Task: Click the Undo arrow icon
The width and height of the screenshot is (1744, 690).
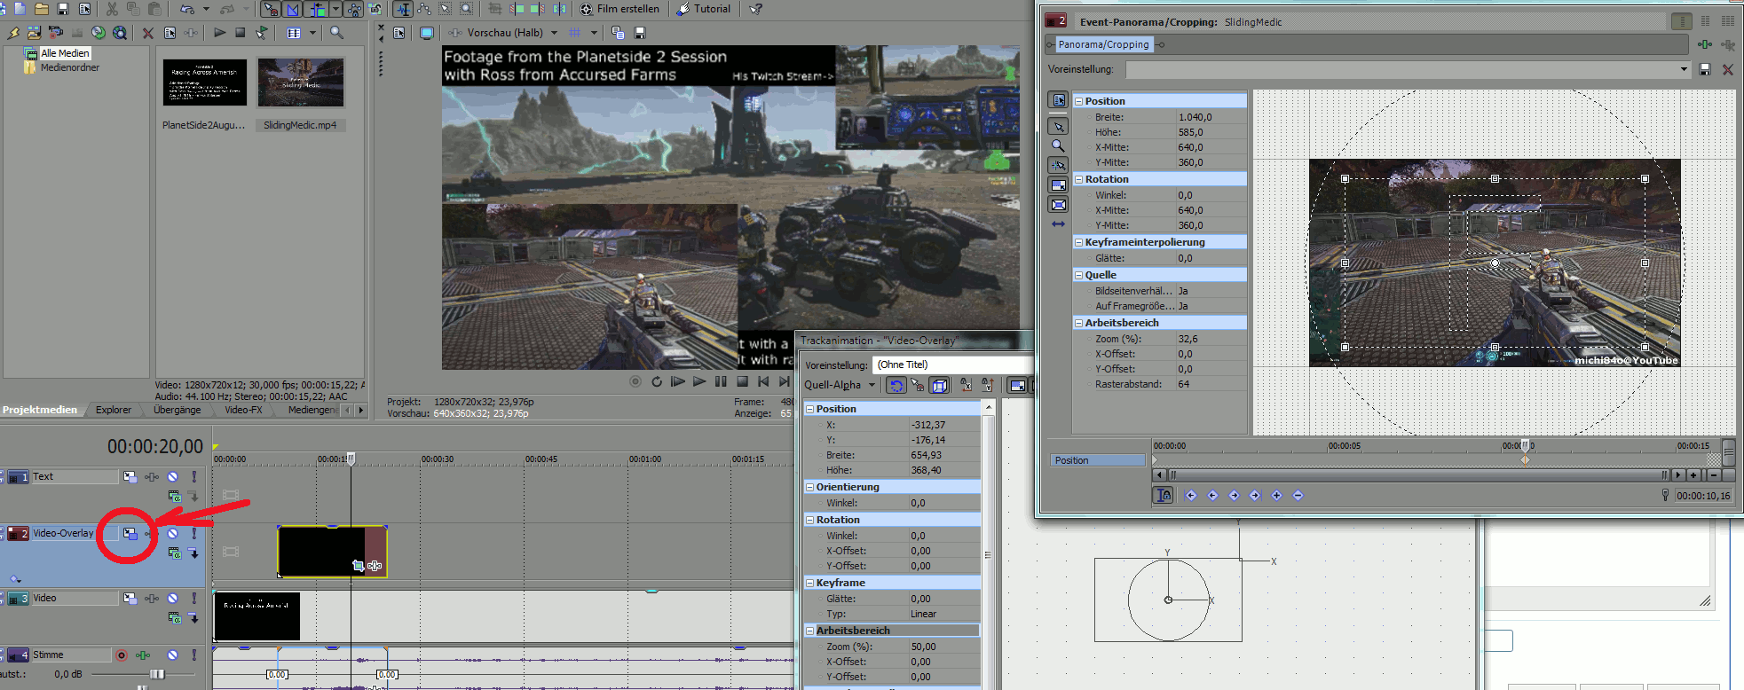Action: point(186,9)
